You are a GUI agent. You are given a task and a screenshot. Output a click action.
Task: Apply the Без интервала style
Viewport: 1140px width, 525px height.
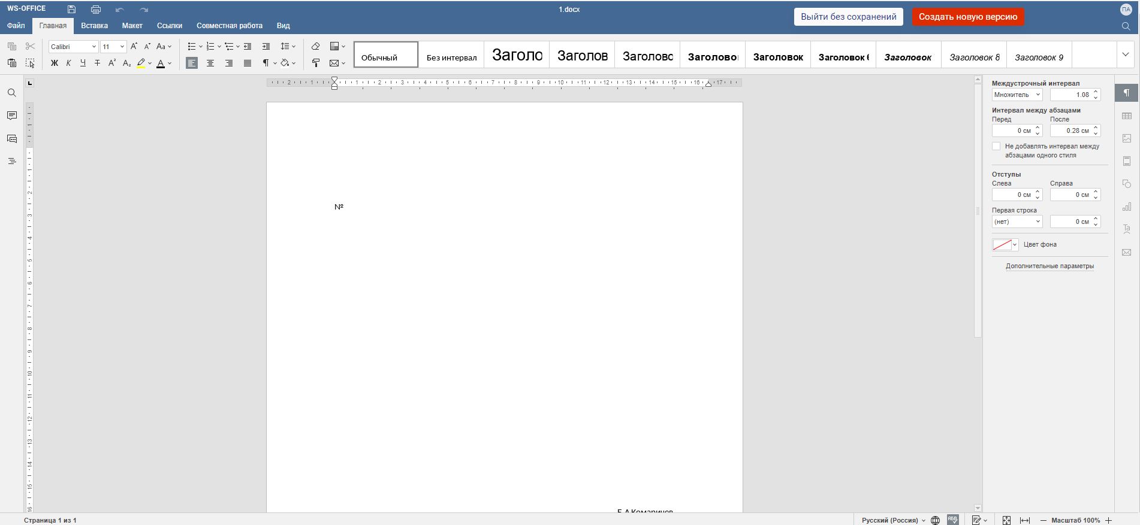[x=451, y=54]
